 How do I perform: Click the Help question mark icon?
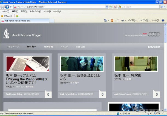click(x=163, y=20)
